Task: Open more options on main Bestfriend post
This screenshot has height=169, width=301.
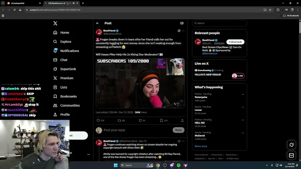Action: (184, 31)
